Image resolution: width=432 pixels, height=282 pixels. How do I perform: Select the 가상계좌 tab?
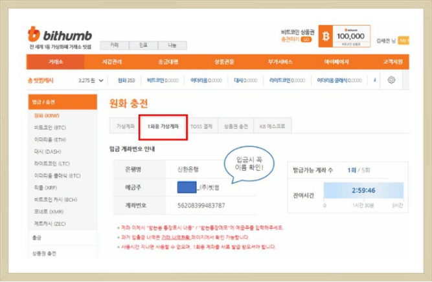coord(126,126)
